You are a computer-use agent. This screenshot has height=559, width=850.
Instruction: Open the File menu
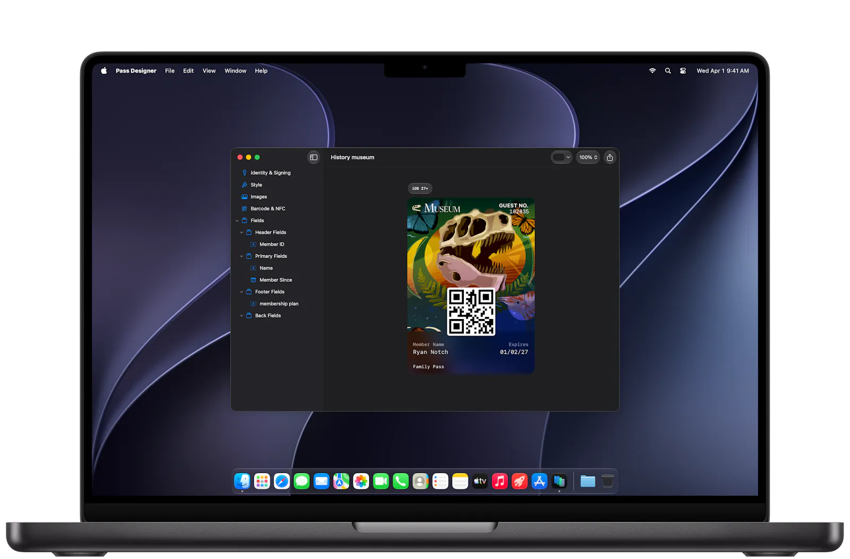(x=169, y=71)
